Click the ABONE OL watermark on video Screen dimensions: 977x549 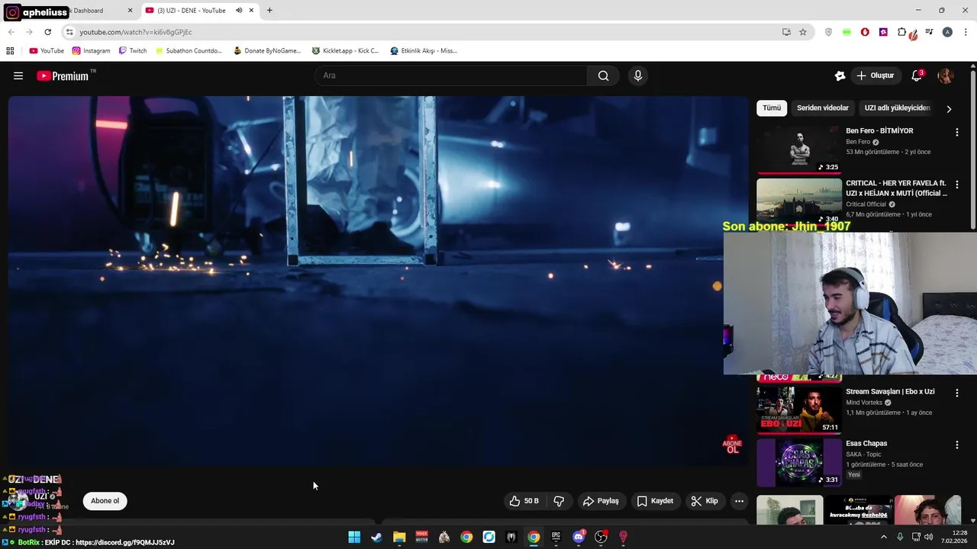point(732,445)
